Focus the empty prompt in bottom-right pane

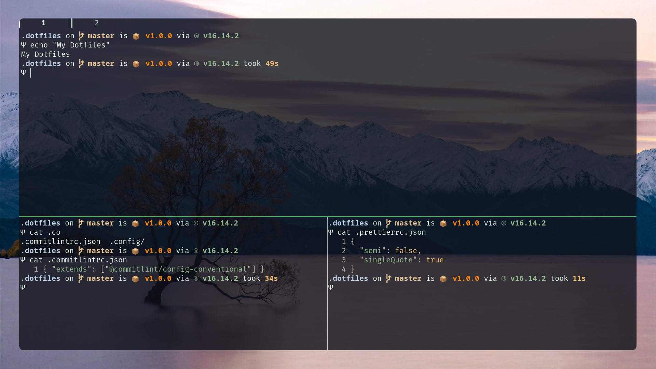(x=331, y=287)
